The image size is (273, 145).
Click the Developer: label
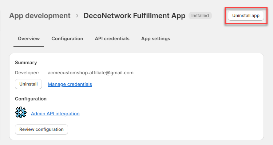pyautogui.click(x=27, y=72)
